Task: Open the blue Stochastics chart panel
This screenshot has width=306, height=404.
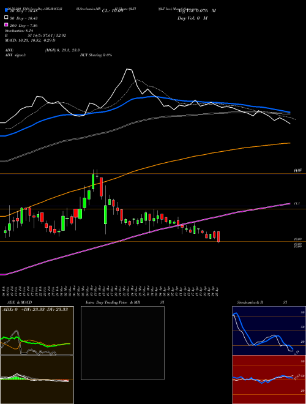Action: tap(269, 331)
